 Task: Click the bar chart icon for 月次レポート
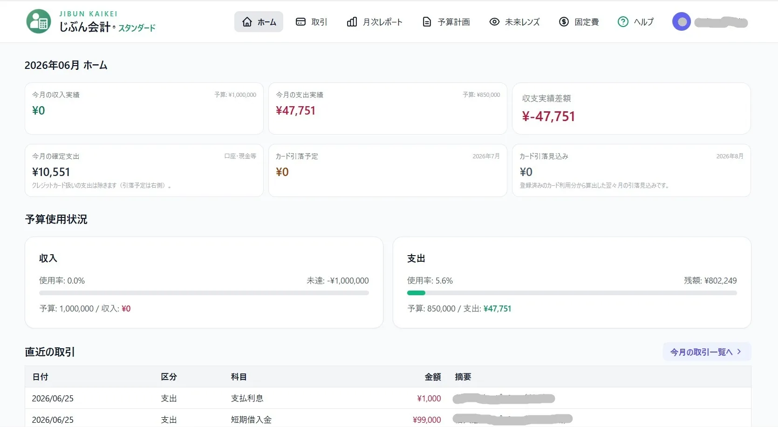pos(352,21)
